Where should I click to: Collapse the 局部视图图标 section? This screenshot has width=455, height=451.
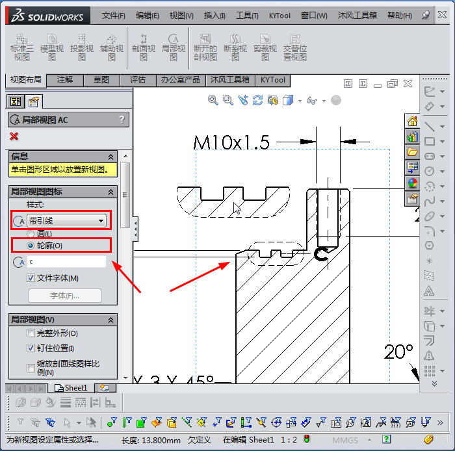[x=110, y=192]
